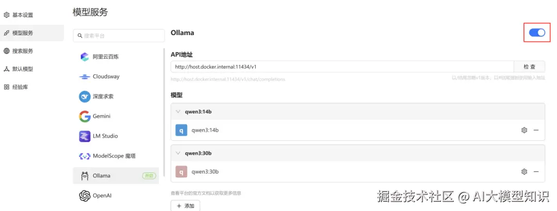Open the 查看平台的官方文档 link text
The height and width of the screenshot is (211, 557).
click(206, 193)
